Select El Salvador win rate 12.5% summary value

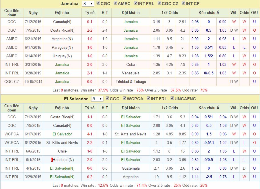[103, 186]
